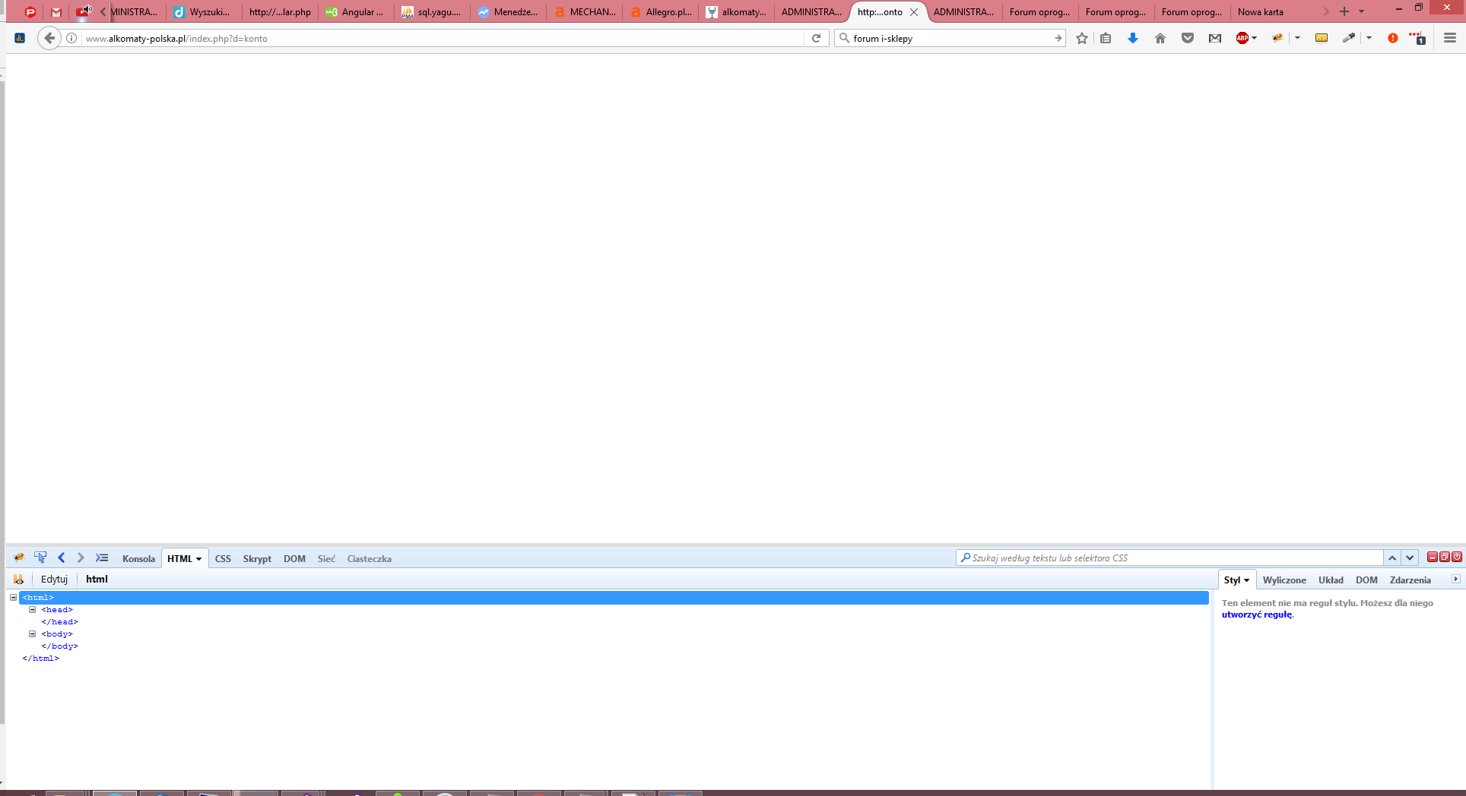
Task: Open Firebug command line popup icon
Action: (102, 558)
